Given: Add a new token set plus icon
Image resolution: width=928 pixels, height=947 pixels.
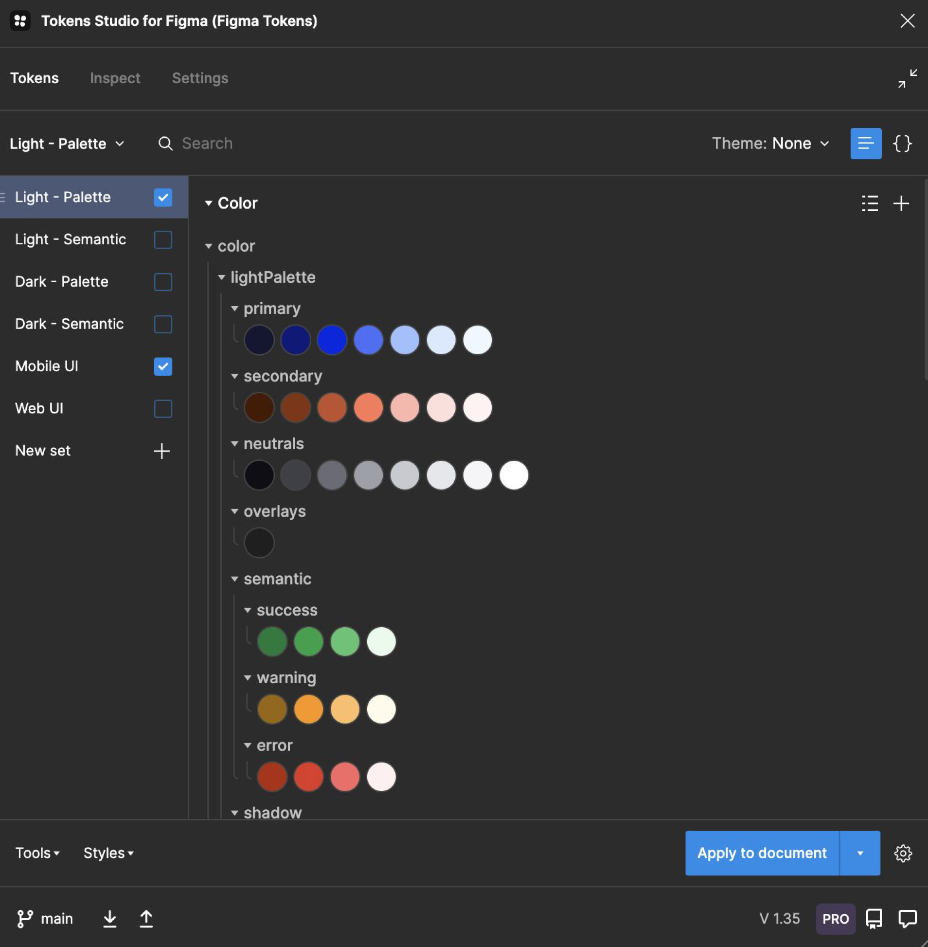Looking at the screenshot, I should [x=162, y=451].
